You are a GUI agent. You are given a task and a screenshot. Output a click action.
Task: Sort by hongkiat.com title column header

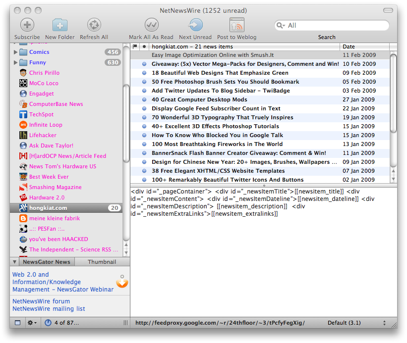(244, 47)
